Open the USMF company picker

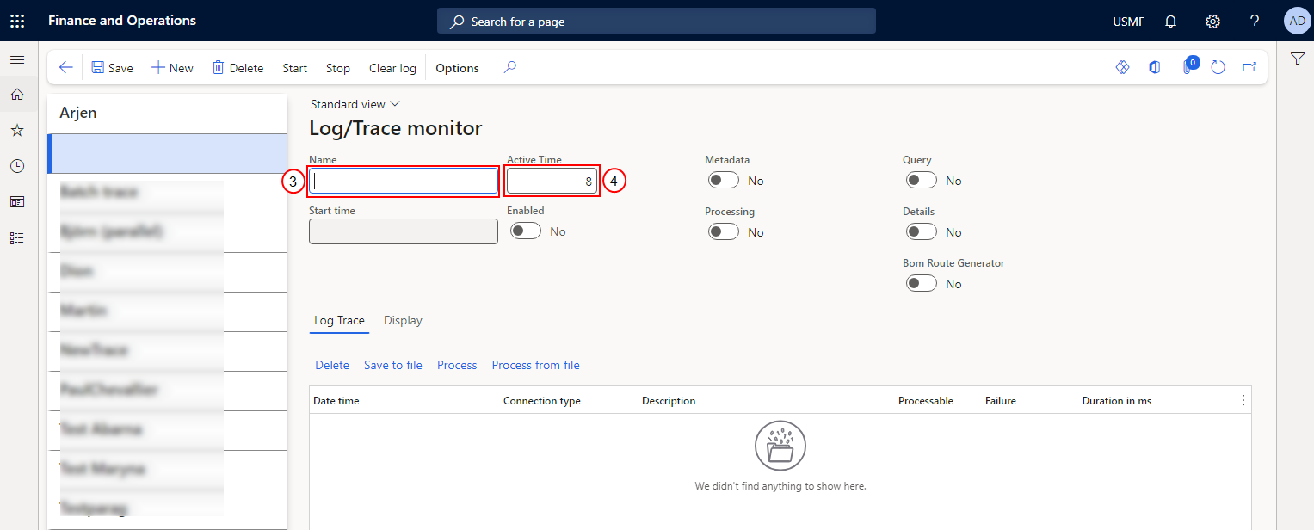[1128, 22]
